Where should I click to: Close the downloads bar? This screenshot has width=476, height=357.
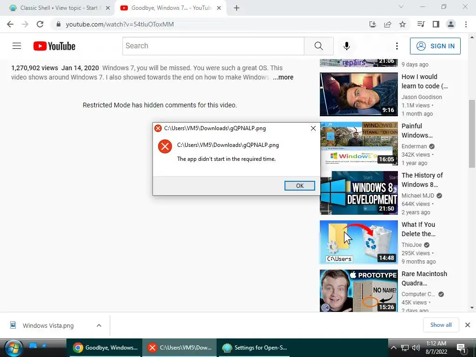(468, 325)
